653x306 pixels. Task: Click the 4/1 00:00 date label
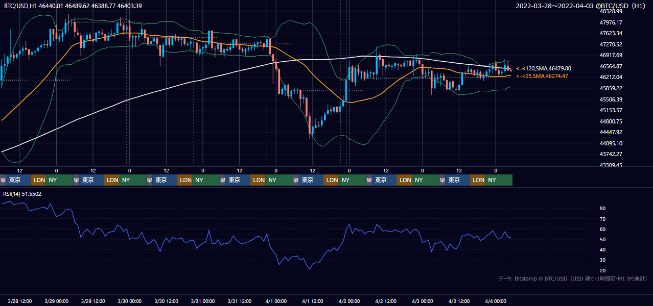[276, 301]
